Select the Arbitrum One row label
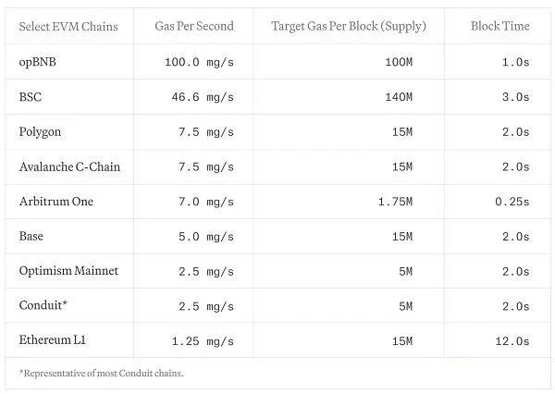This screenshot has height=394, width=555. point(56,202)
